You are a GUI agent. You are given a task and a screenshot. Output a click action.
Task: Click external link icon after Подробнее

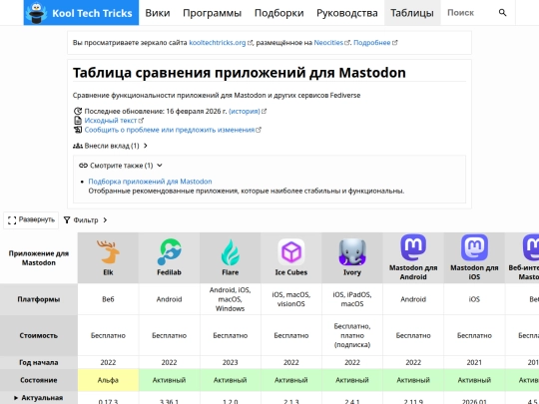click(x=395, y=43)
